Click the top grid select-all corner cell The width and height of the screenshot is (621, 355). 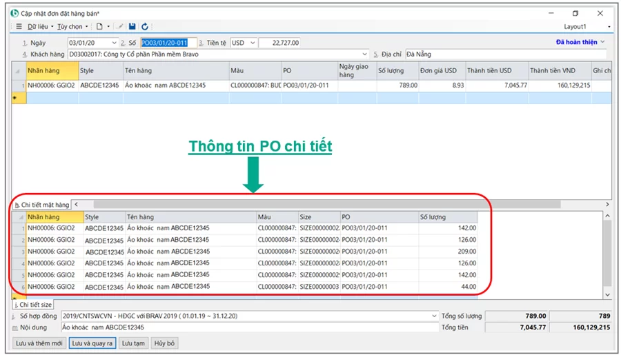(x=19, y=71)
